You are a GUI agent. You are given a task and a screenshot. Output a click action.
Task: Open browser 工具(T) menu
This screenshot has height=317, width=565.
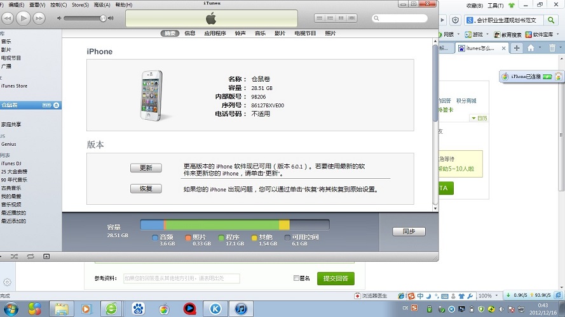(x=496, y=6)
